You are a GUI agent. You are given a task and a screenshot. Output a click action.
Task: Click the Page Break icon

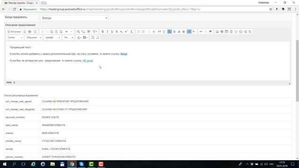[245, 32]
